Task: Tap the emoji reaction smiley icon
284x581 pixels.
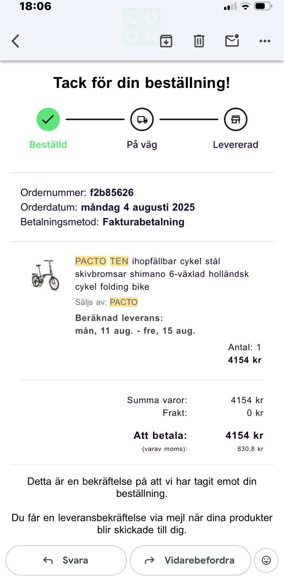Action: pos(266,560)
